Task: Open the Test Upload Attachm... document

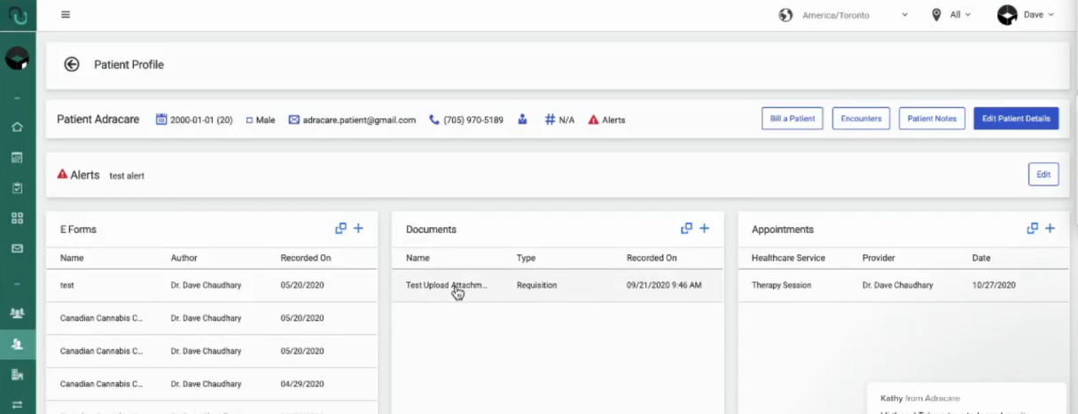Action: [447, 285]
